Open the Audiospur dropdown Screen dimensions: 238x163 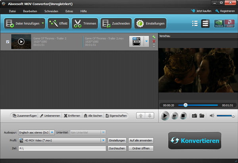click(x=36, y=133)
